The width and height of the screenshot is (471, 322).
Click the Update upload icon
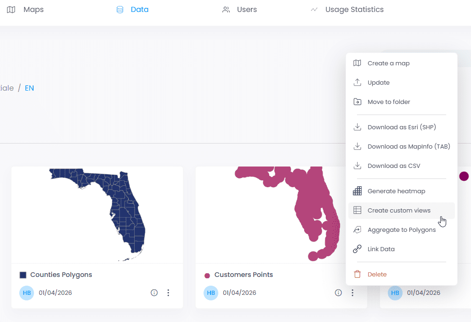pyautogui.click(x=357, y=82)
